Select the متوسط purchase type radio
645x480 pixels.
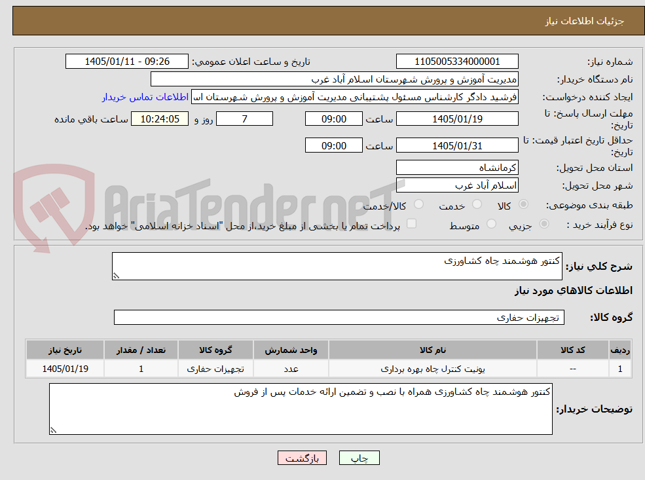tap(491, 224)
